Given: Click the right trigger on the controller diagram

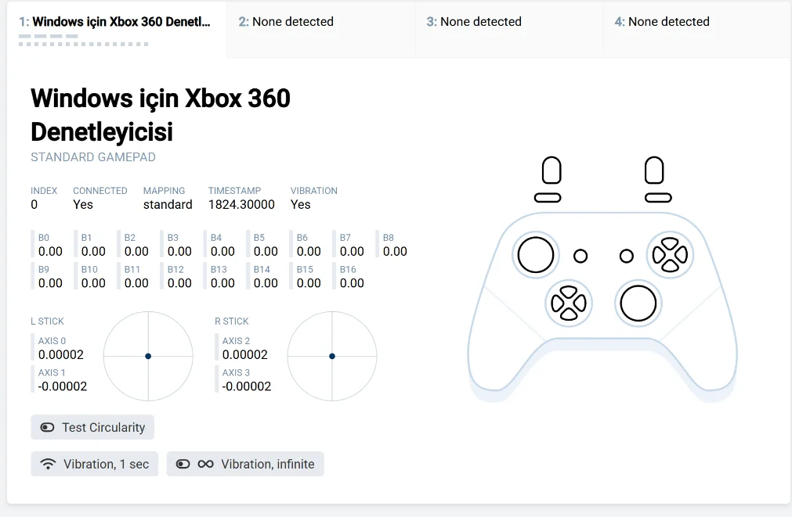Looking at the screenshot, I should 654,171.
